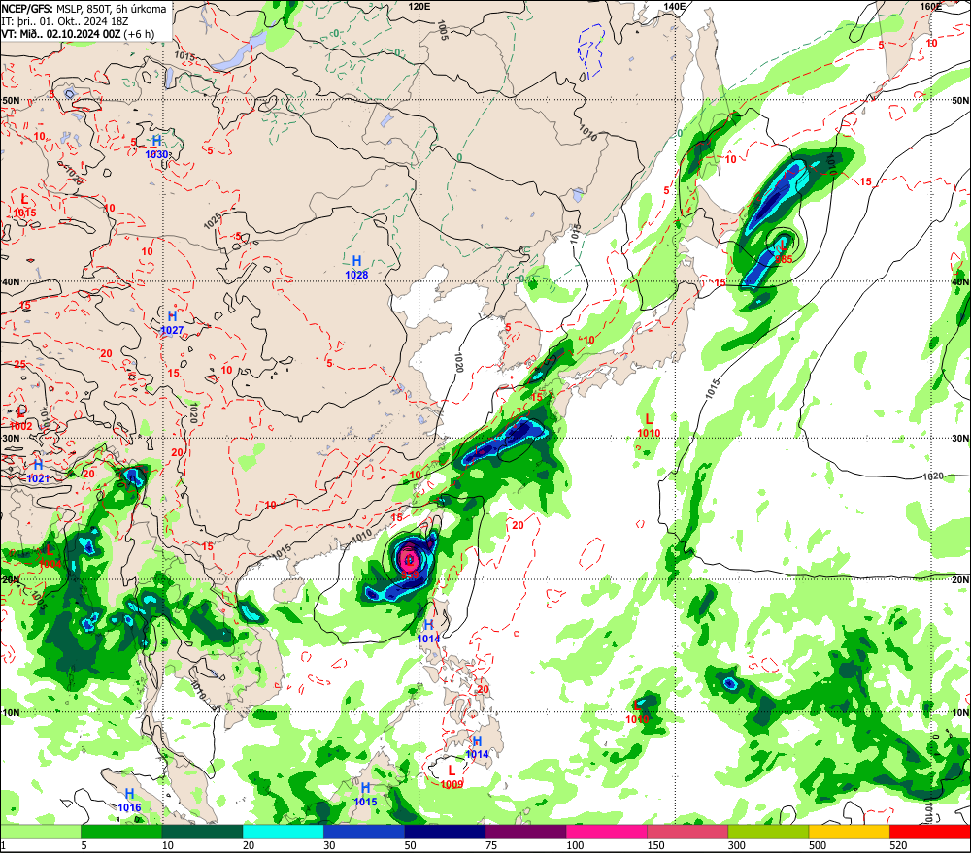Click the legend value '150' label
The image size is (971, 853).
[655, 845]
